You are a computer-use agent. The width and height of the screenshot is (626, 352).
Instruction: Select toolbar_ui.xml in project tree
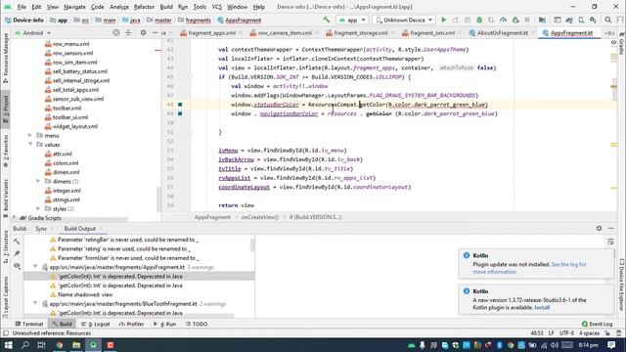[x=70, y=117]
